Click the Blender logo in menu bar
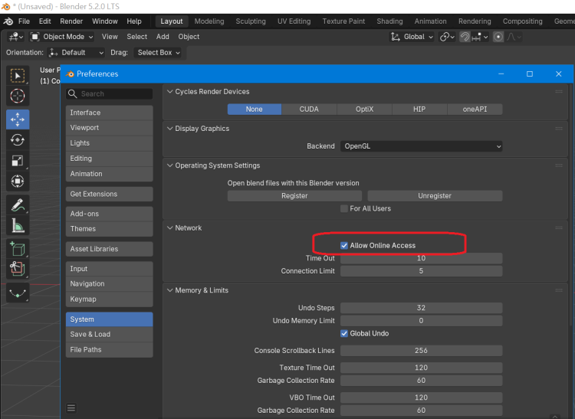This screenshot has width=575, height=419. (8, 21)
